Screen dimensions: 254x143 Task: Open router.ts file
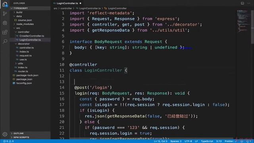coord(30,71)
